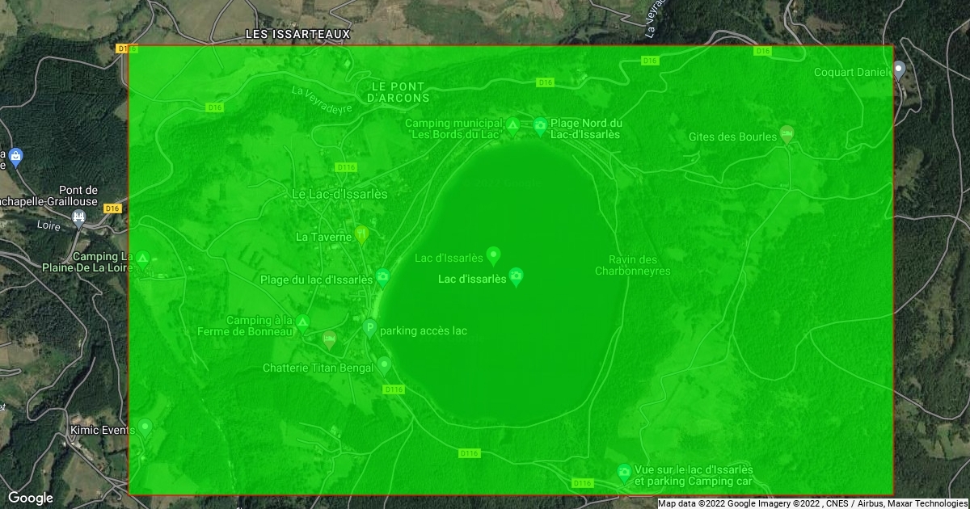Click the LES ISSARTEAUX place label
970x509 pixels.
pyautogui.click(x=298, y=34)
